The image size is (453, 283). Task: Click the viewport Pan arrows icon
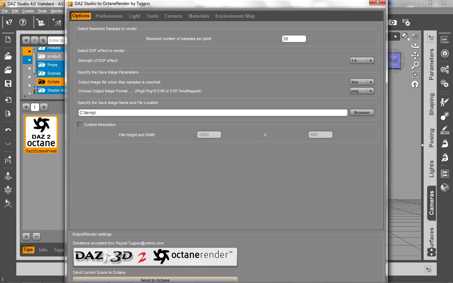[x=415, y=56]
